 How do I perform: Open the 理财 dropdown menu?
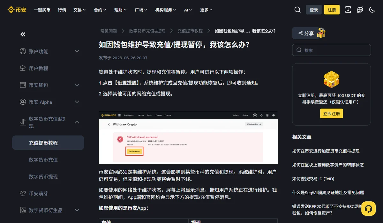point(121,10)
